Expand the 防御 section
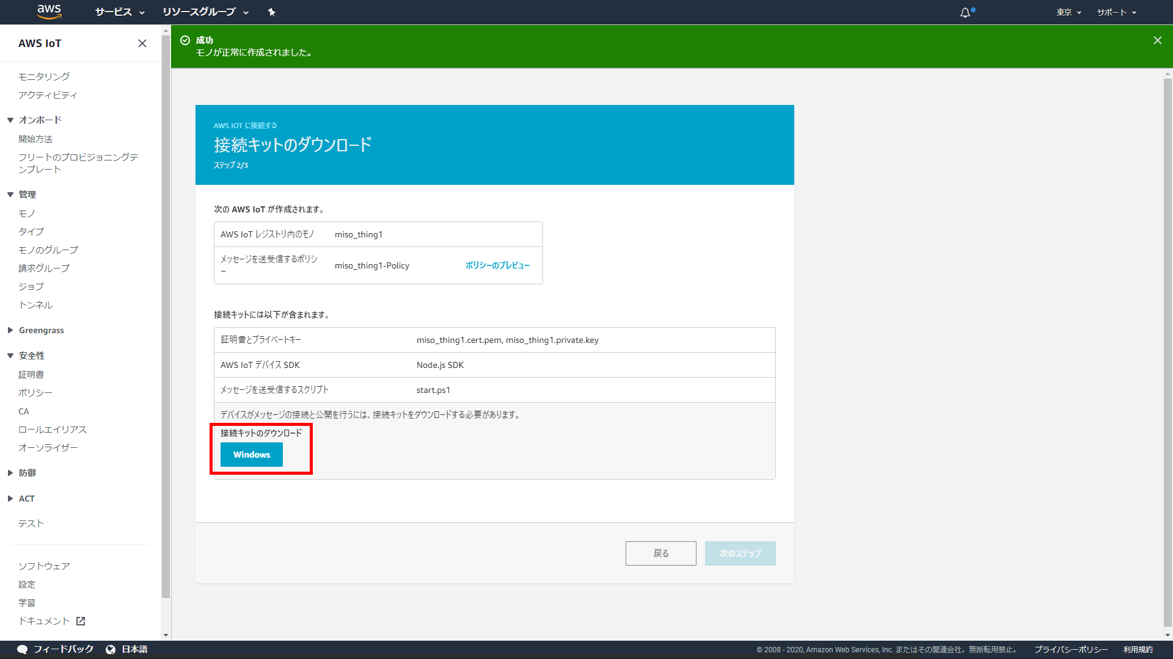The image size is (1173, 659). [10, 473]
